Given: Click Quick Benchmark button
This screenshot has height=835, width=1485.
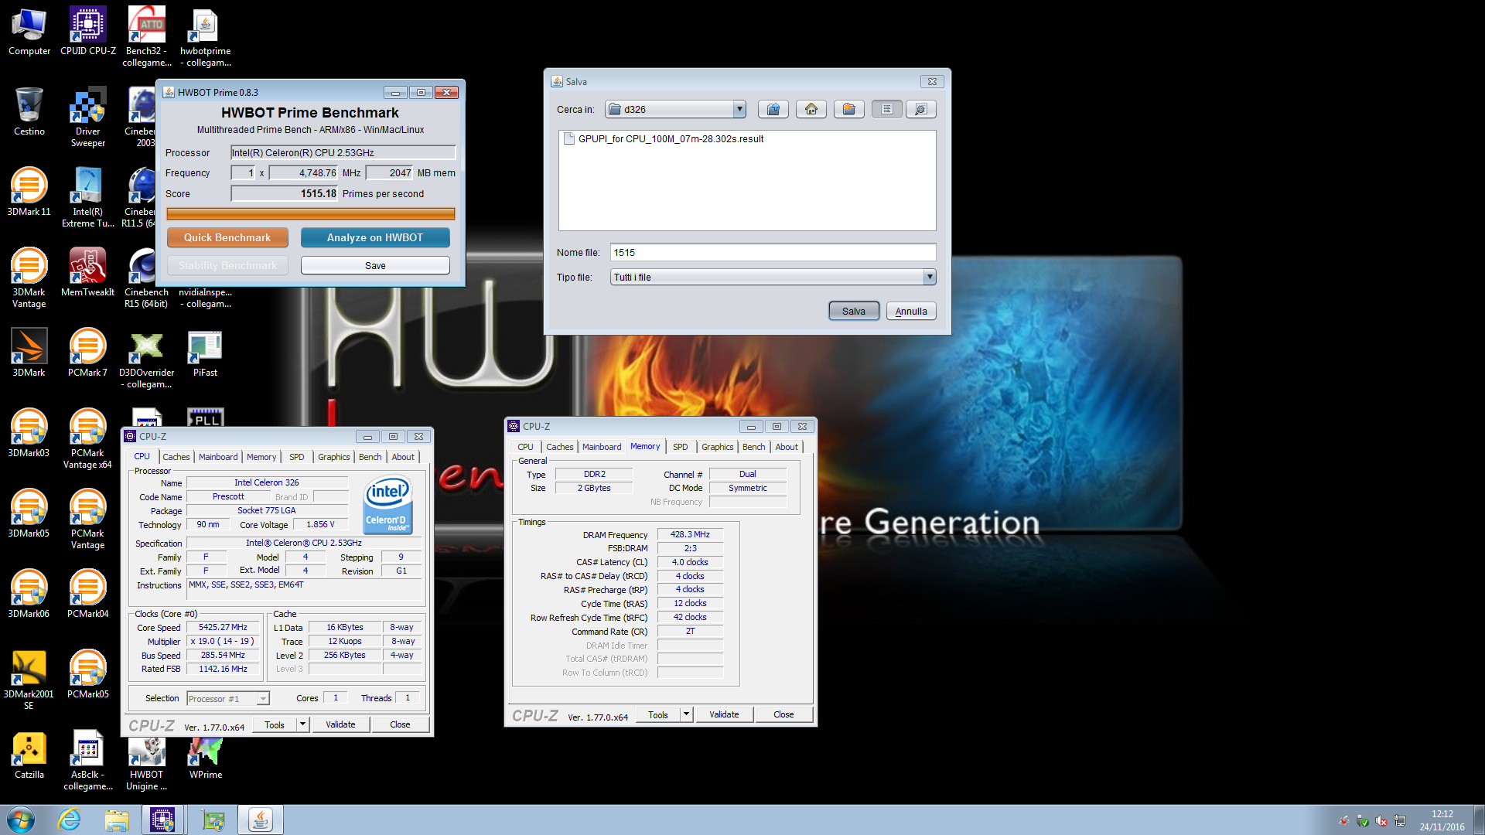Looking at the screenshot, I should (227, 237).
